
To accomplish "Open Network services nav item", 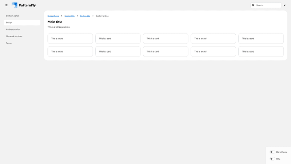I will [x=22, y=36].
